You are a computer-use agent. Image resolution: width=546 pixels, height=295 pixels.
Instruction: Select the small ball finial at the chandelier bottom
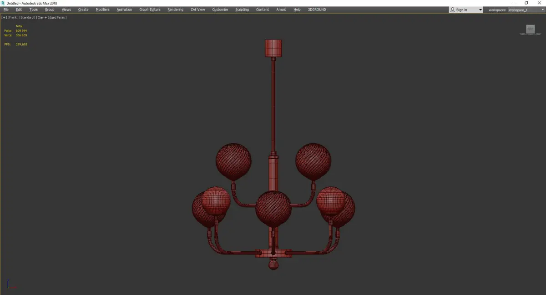pos(273,265)
